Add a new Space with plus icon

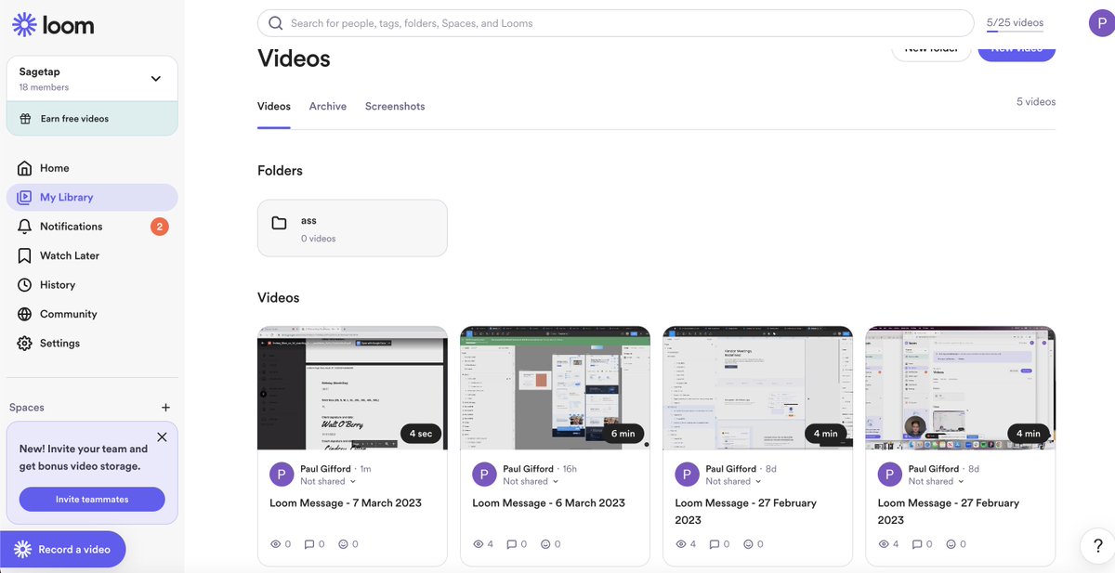coord(165,408)
